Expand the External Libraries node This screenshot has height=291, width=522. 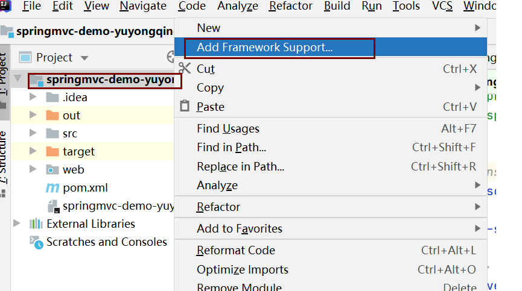tap(17, 224)
